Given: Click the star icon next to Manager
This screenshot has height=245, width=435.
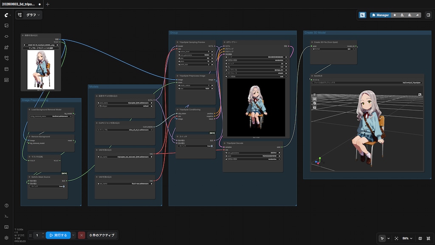Looking at the screenshot, I should [395, 15].
